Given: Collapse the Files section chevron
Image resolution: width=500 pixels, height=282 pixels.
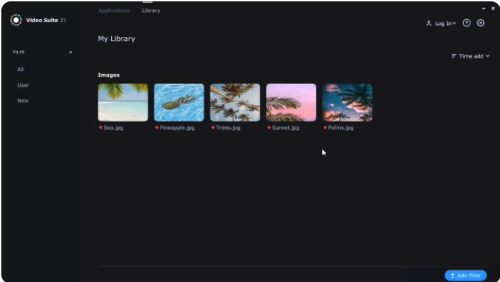Looking at the screenshot, I should tap(71, 52).
